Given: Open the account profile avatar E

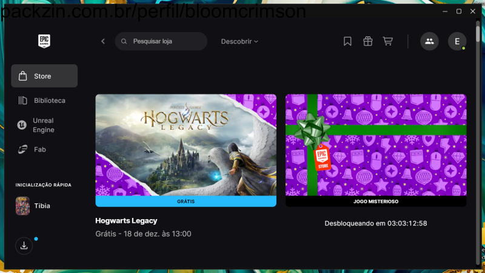Looking at the screenshot, I should pos(457,41).
